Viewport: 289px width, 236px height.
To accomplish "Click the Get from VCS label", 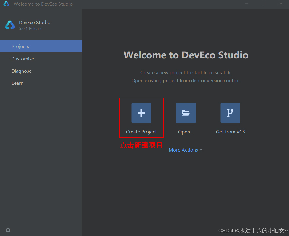I will click(x=230, y=132).
